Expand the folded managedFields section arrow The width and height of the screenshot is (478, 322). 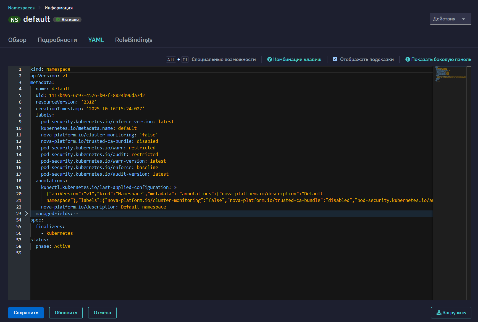coord(27,213)
